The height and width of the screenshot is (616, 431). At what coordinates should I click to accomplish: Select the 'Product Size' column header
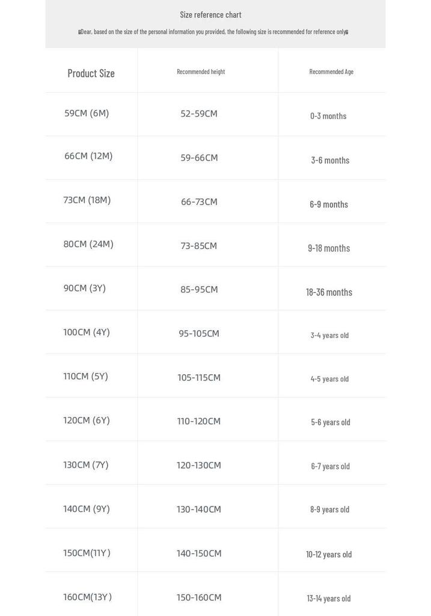[91, 73]
